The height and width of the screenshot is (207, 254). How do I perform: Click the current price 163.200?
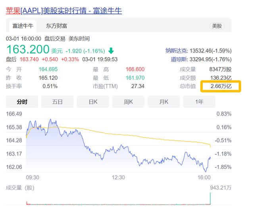(28, 49)
